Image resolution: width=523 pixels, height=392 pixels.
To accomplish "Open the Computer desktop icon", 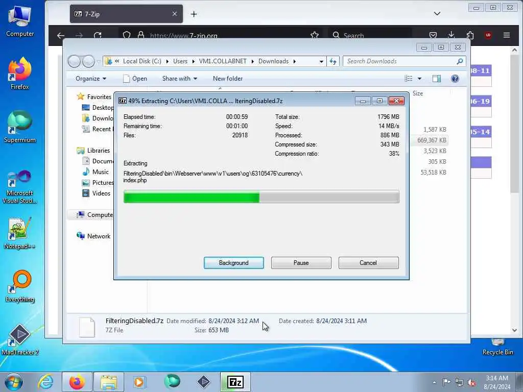I will pos(20,20).
